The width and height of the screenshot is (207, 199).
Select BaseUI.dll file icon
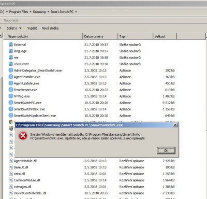pos(11,167)
